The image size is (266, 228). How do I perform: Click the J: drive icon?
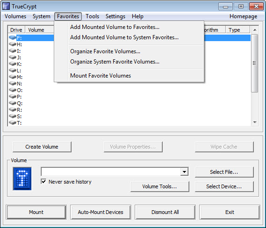click(x=12, y=57)
